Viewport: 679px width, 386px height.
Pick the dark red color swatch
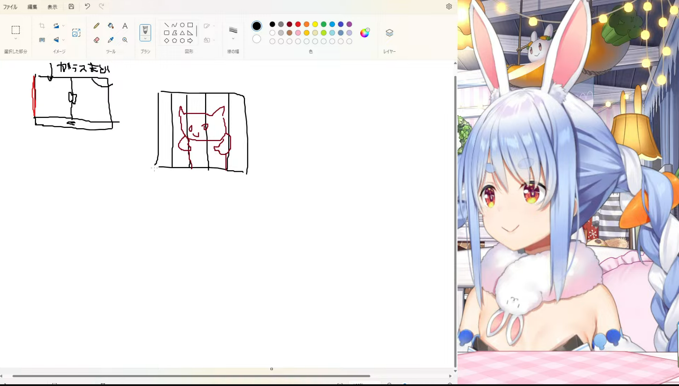point(289,24)
